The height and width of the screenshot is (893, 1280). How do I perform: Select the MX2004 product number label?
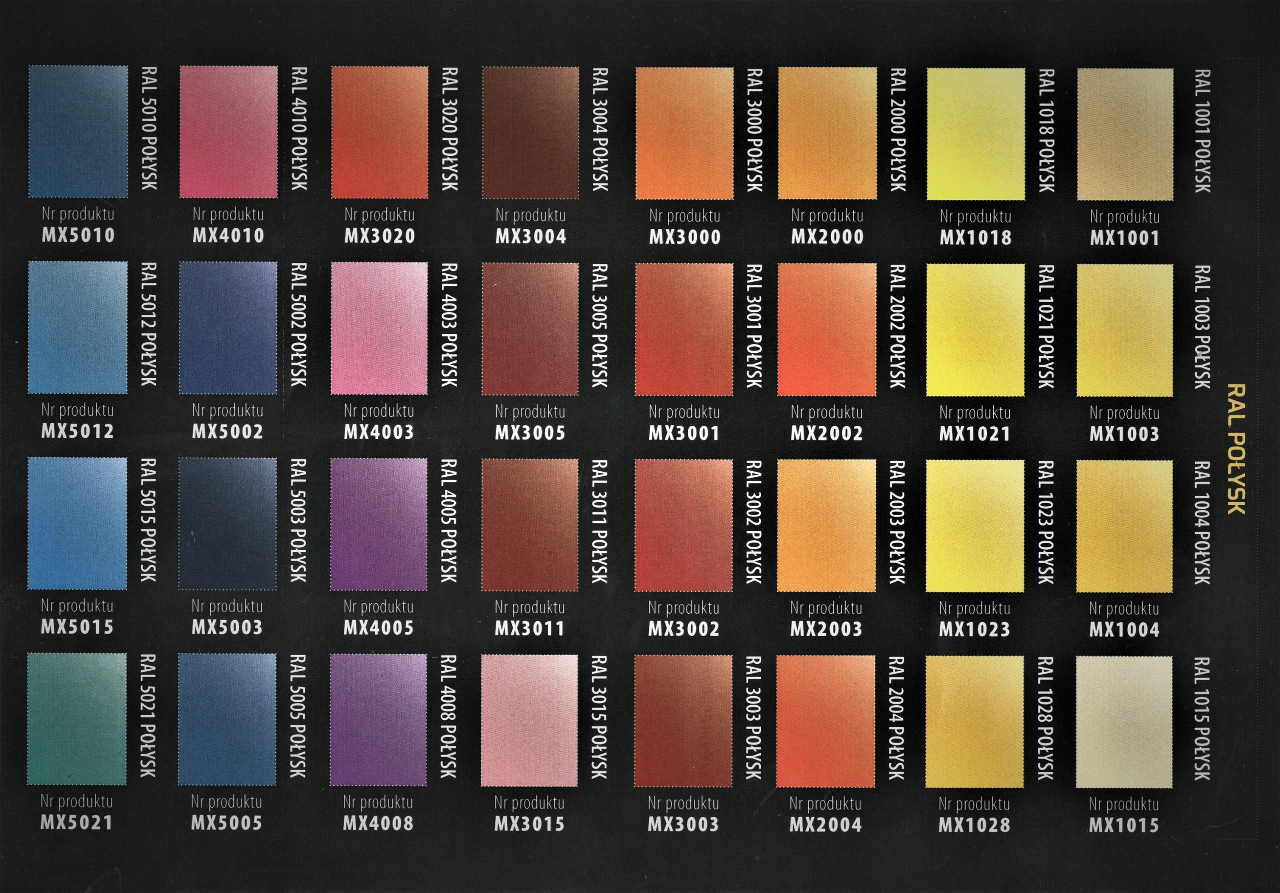(x=825, y=825)
